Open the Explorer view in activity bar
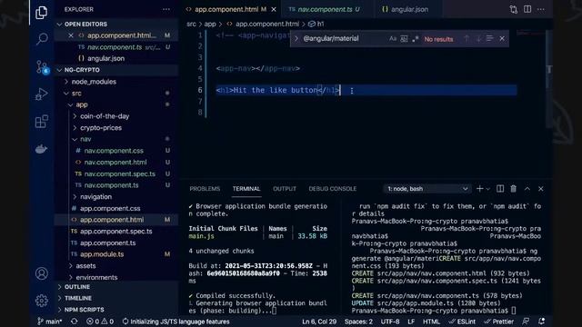Viewport: 582px width, 327px height. point(41,12)
